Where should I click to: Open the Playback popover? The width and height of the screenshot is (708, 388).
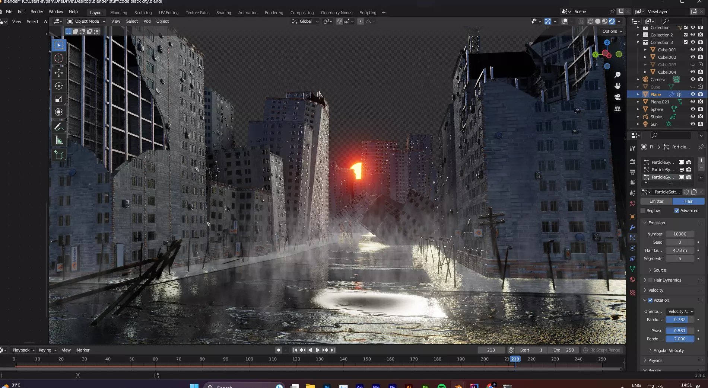23,350
